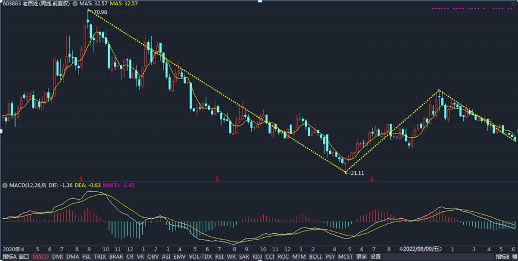Open dropdown beside MACD(12,26,9) label

5,186
